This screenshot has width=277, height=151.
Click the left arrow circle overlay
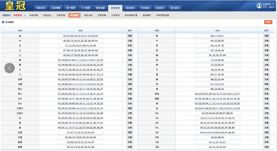point(10,68)
